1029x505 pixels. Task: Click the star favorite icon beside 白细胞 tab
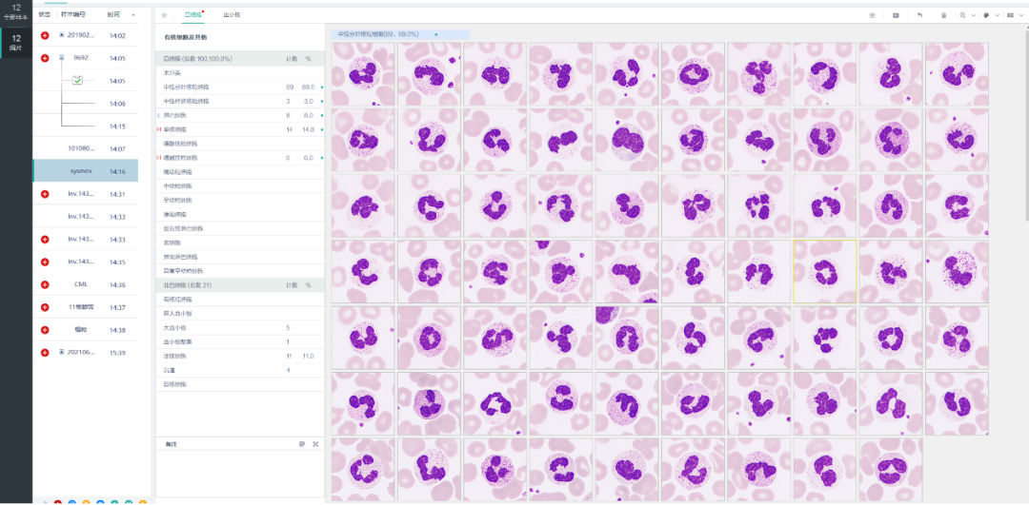pyautogui.click(x=165, y=15)
